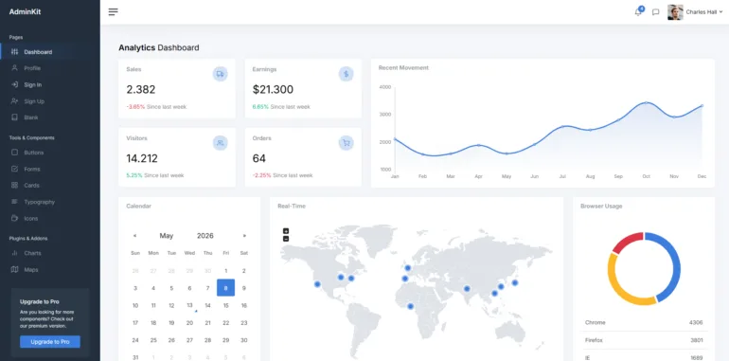Click the Firefox row in Browser Usage
729x361 pixels.
coord(644,340)
